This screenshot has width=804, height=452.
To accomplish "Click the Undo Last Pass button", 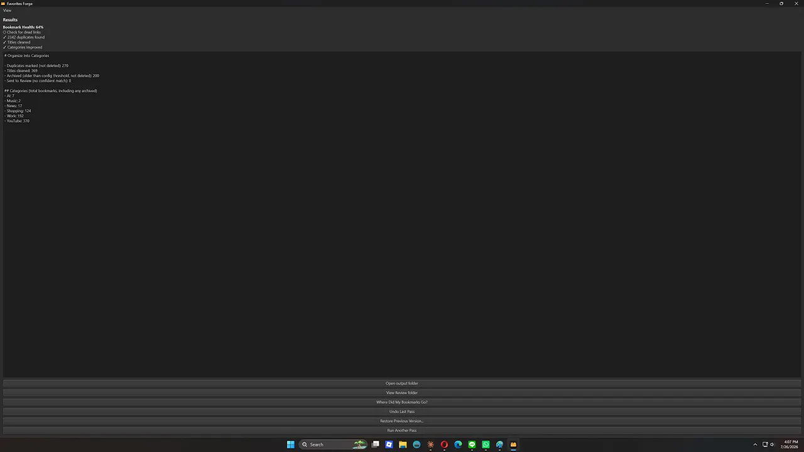I will 402,412.
